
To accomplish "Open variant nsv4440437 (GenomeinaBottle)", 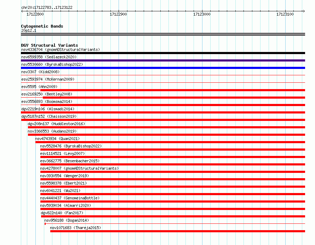I will (70, 198).
